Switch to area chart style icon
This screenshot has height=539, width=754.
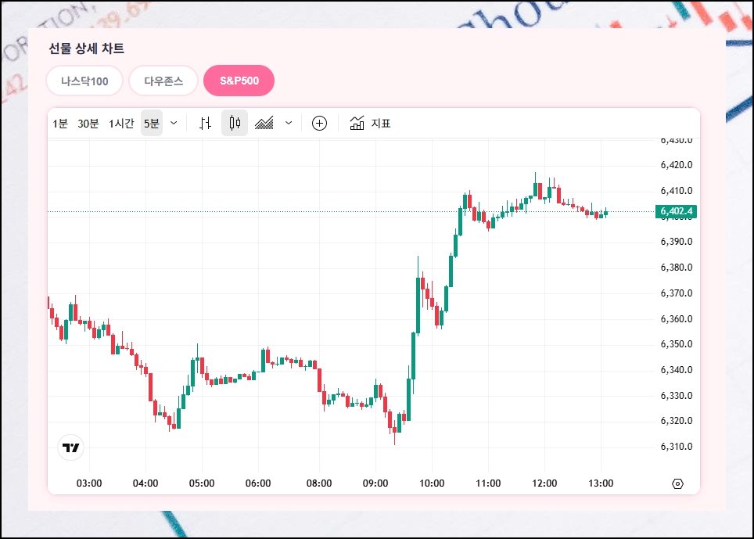click(x=264, y=123)
